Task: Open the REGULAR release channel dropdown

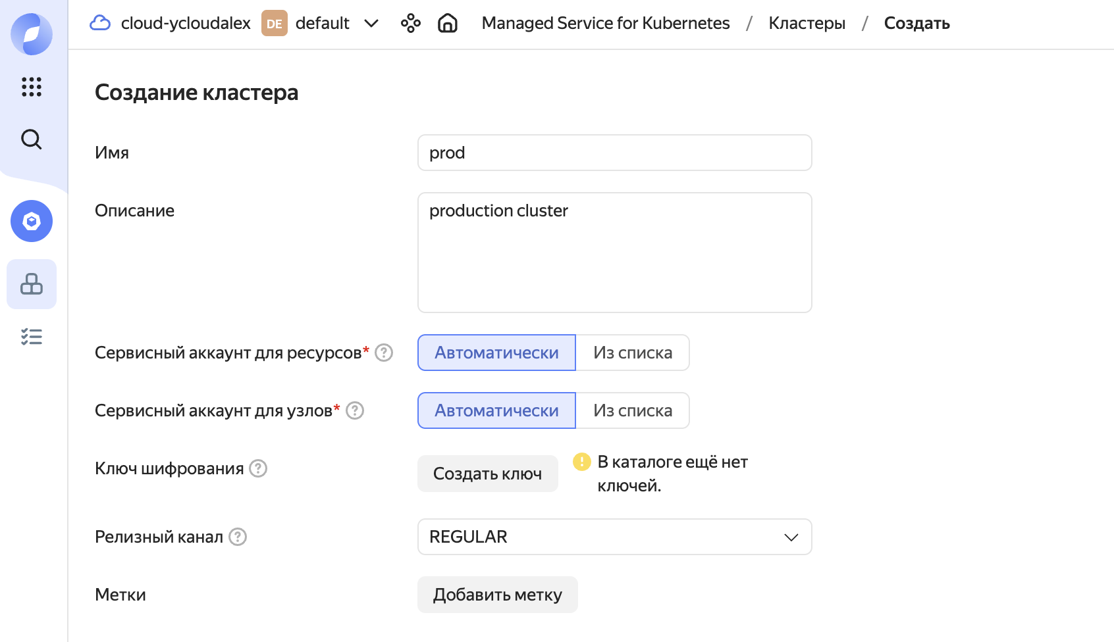Action: pos(614,537)
